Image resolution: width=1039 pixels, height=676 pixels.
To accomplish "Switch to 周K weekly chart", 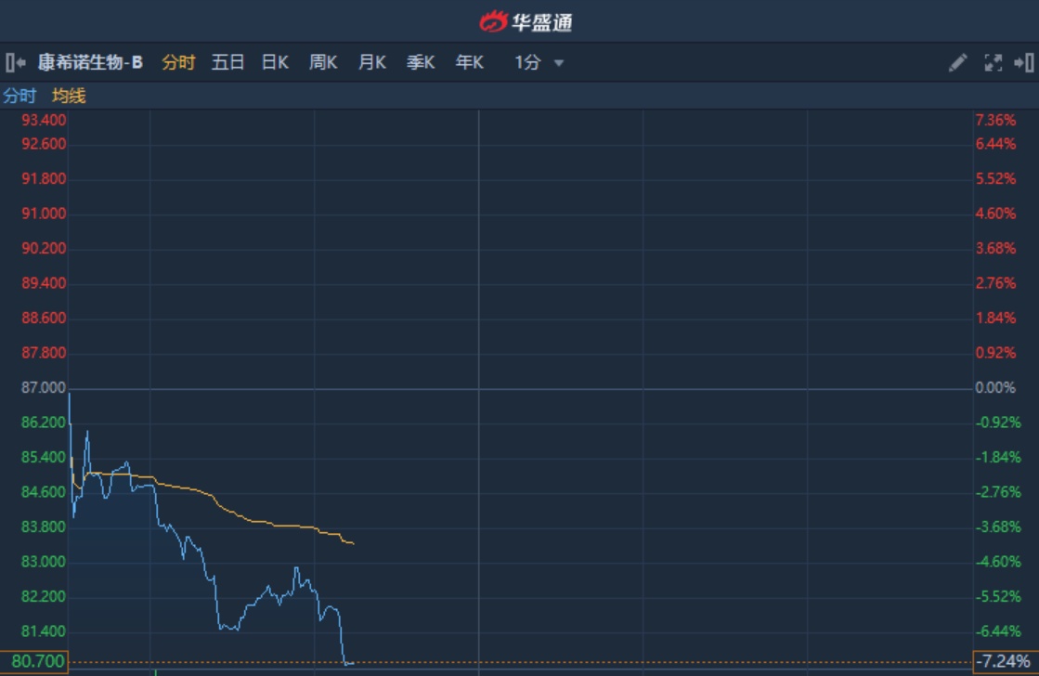I will [x=323, y=63].
